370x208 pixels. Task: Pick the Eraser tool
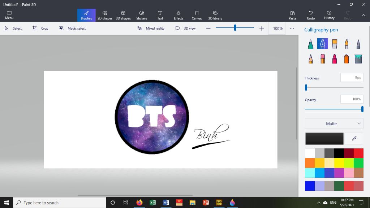click(323, 59)
